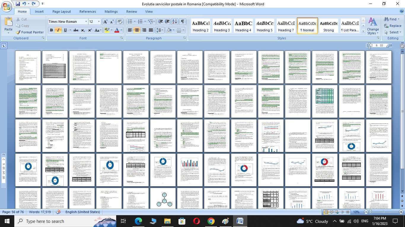Justify the paragraph text
Screen dimensions: 405x227
[x=151, y=30]
